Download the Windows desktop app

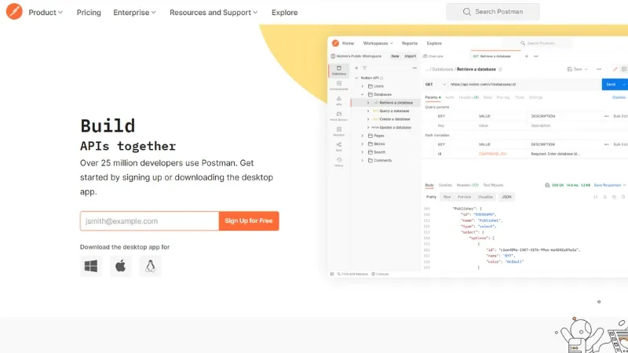[x=91, y=266]
